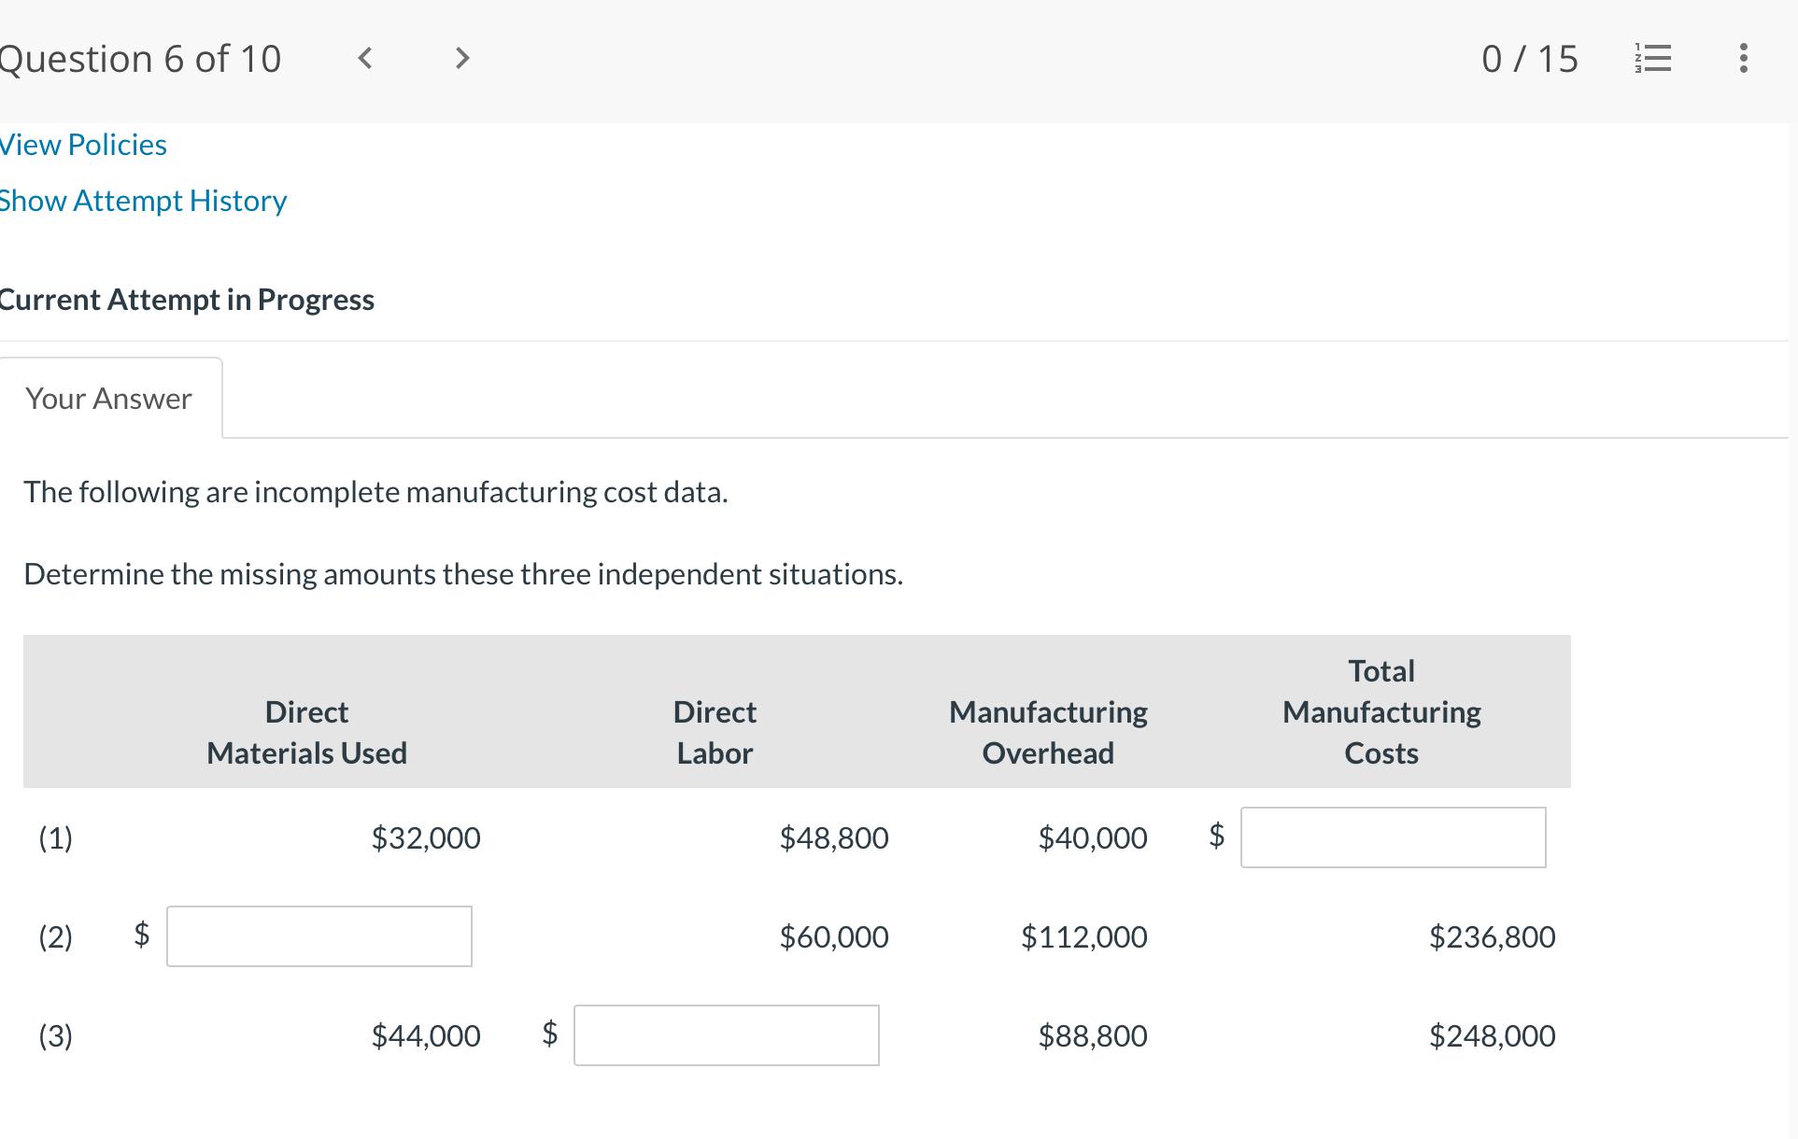1798x1139 pixels.
Task: Click the Direct Materials Used column header
Action: (x=307, y=733)
